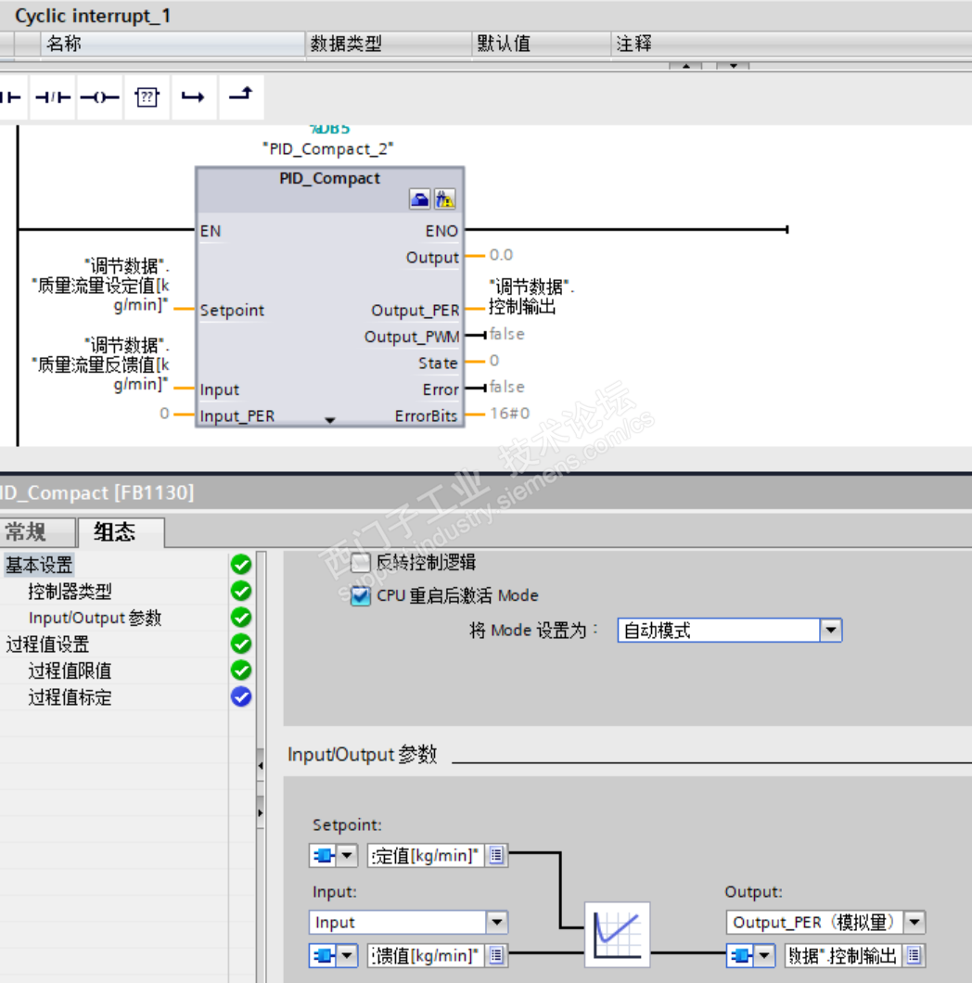The height and width of the screenshot is (983, 972).
Task: Click the blue status icon beside 过程值标定
Action: [241, 696]
